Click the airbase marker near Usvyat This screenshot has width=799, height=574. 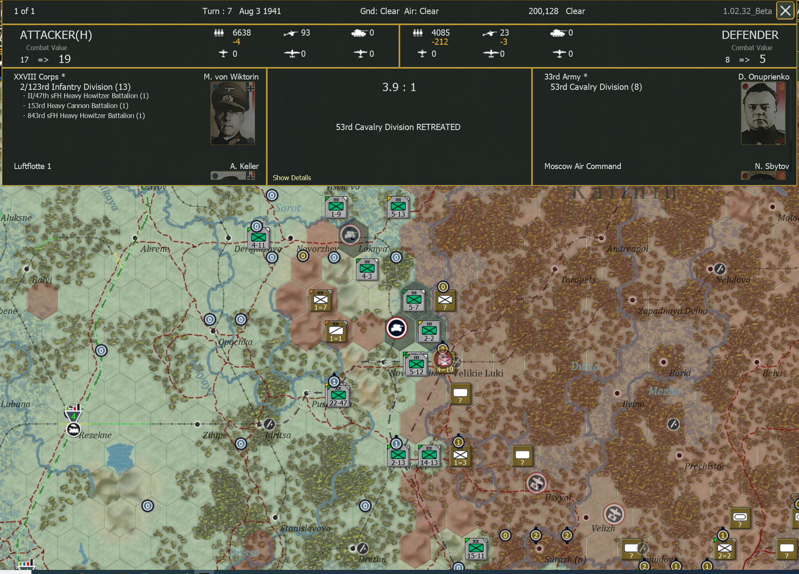pyautogui.click(x=537, y=483)
